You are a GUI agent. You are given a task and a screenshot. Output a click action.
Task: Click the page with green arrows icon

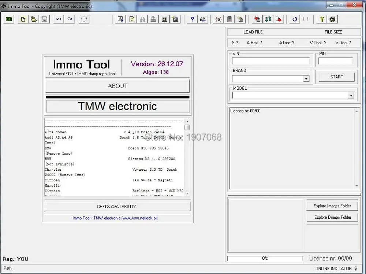click(x=132, y=19)
